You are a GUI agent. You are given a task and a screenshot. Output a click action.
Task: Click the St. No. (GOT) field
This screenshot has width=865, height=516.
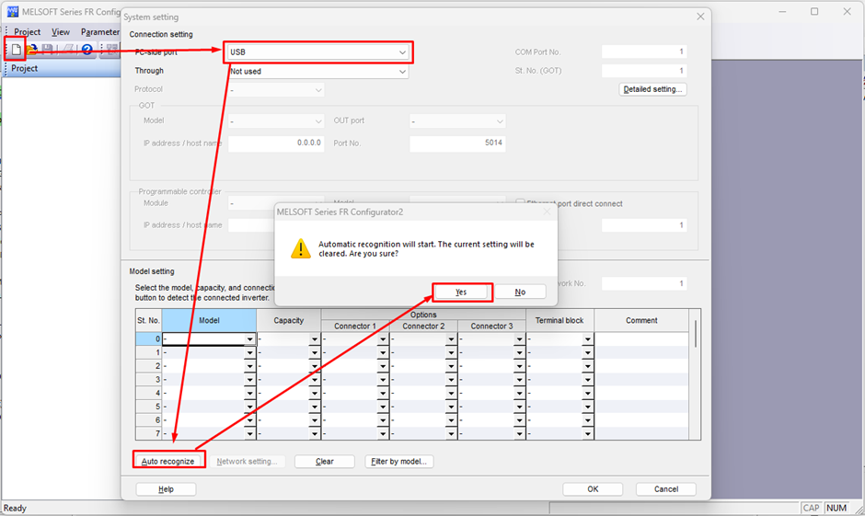pyautogui.click(x=644, y=71)
